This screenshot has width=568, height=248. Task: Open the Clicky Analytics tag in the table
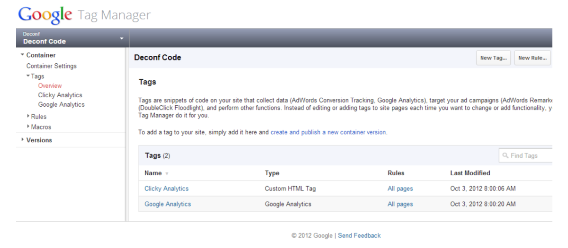click(x=166, y=188)
